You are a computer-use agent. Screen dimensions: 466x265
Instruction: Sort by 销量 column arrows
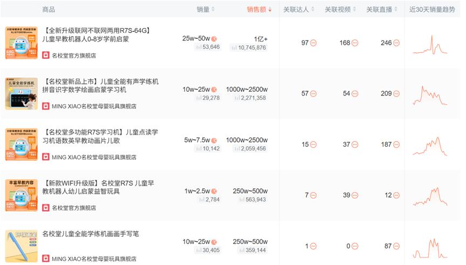tap(213, 10)
